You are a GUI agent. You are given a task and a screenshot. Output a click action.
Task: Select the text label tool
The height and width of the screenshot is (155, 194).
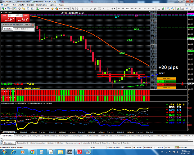coord(108,9)
